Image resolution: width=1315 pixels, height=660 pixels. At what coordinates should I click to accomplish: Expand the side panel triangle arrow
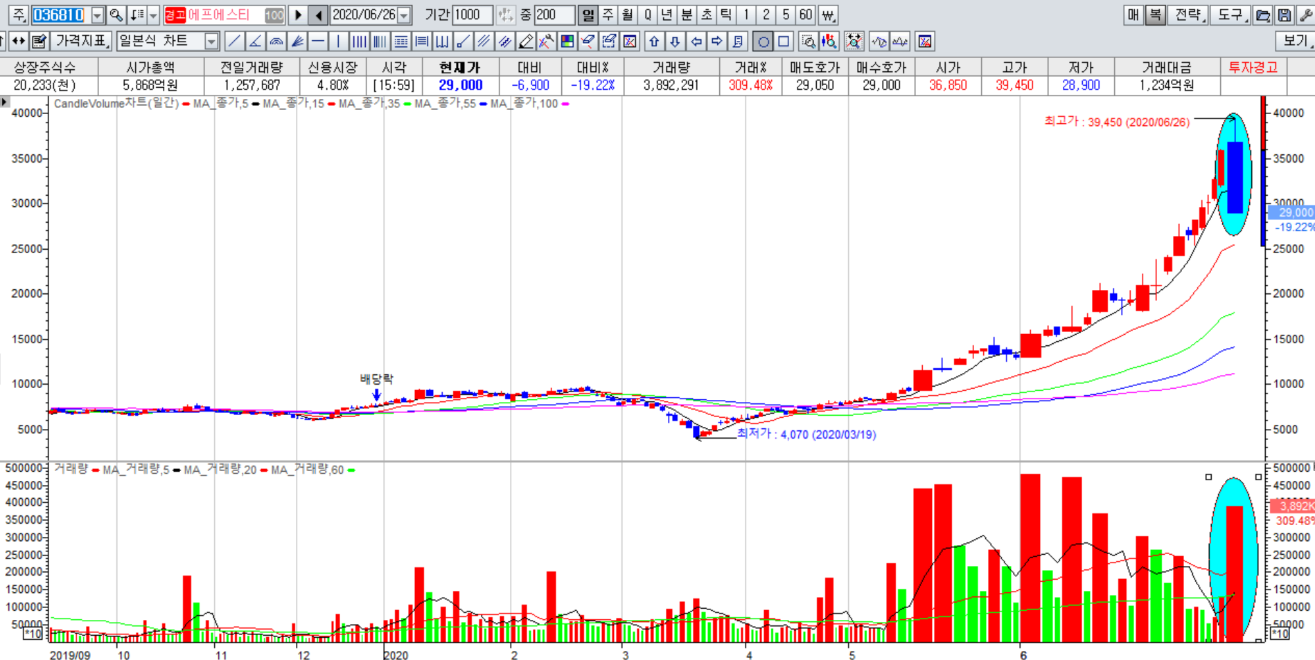coord(5,102)
